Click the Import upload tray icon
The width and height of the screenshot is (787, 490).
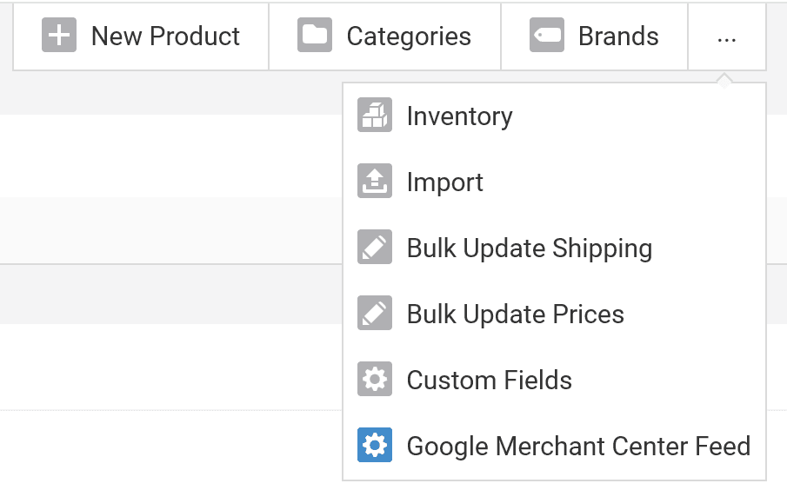[x=375, y=182]
